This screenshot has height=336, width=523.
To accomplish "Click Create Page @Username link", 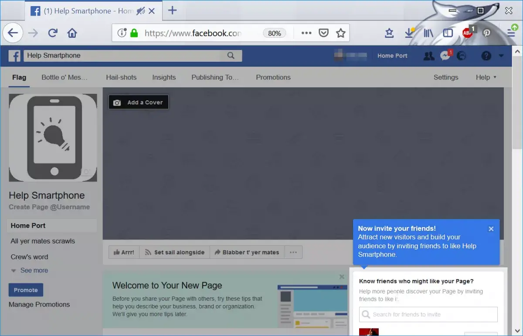I will click(49, 207).
